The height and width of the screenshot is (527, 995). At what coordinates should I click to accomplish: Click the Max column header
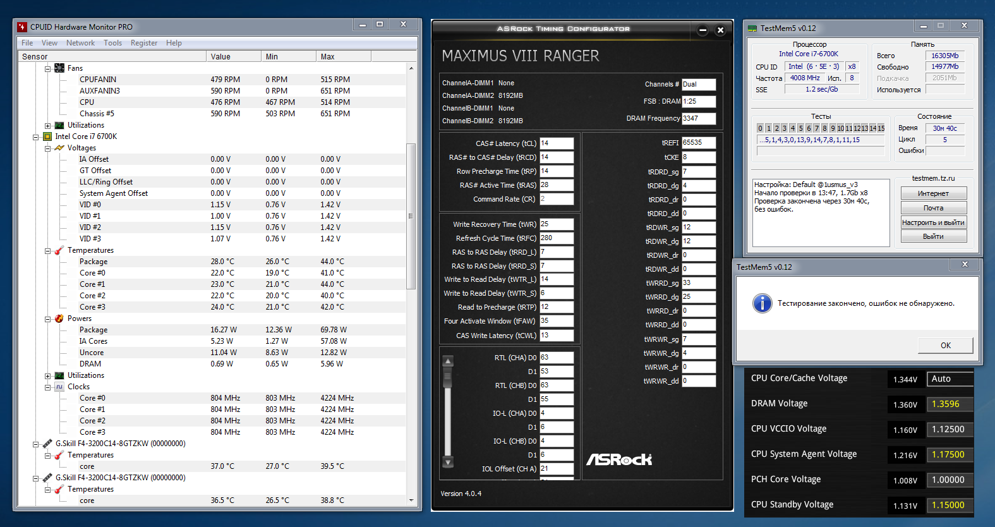click(x=344, y=56)
